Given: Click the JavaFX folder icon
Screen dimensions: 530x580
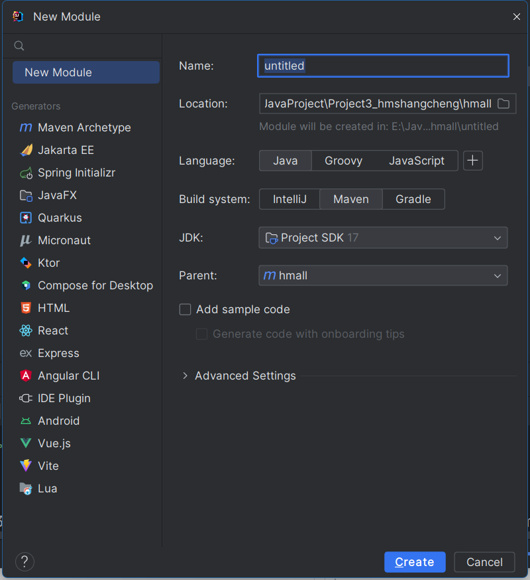Looking at the screenshot, I should (x=26, y=195).
